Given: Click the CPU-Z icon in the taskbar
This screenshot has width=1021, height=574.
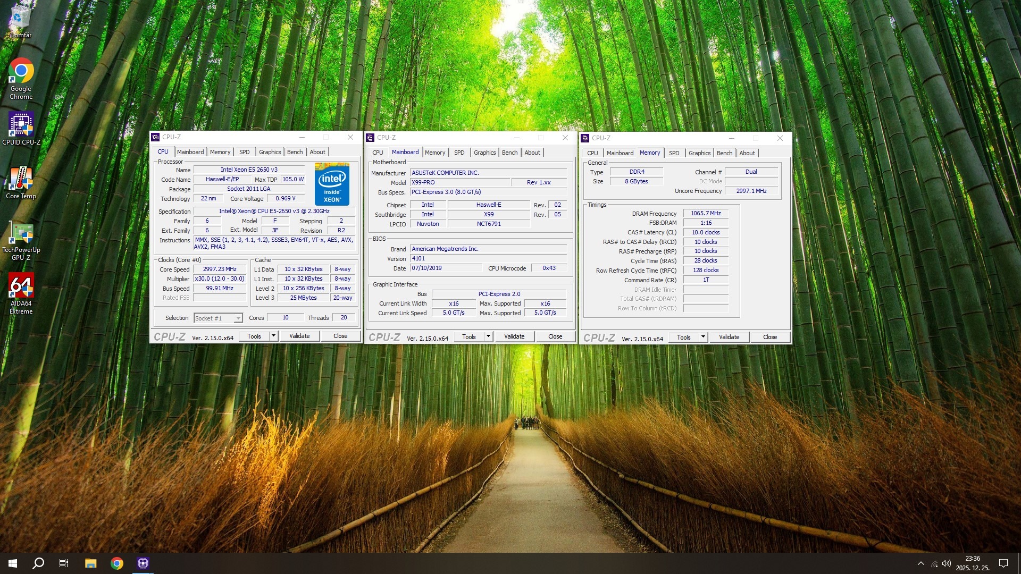Looking at the screenshot, I should [143, 563].
